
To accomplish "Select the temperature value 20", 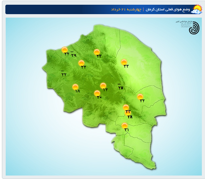I will 99,97.
